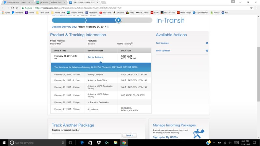Open Microsoft Edge from taskbar

point(82,143)
